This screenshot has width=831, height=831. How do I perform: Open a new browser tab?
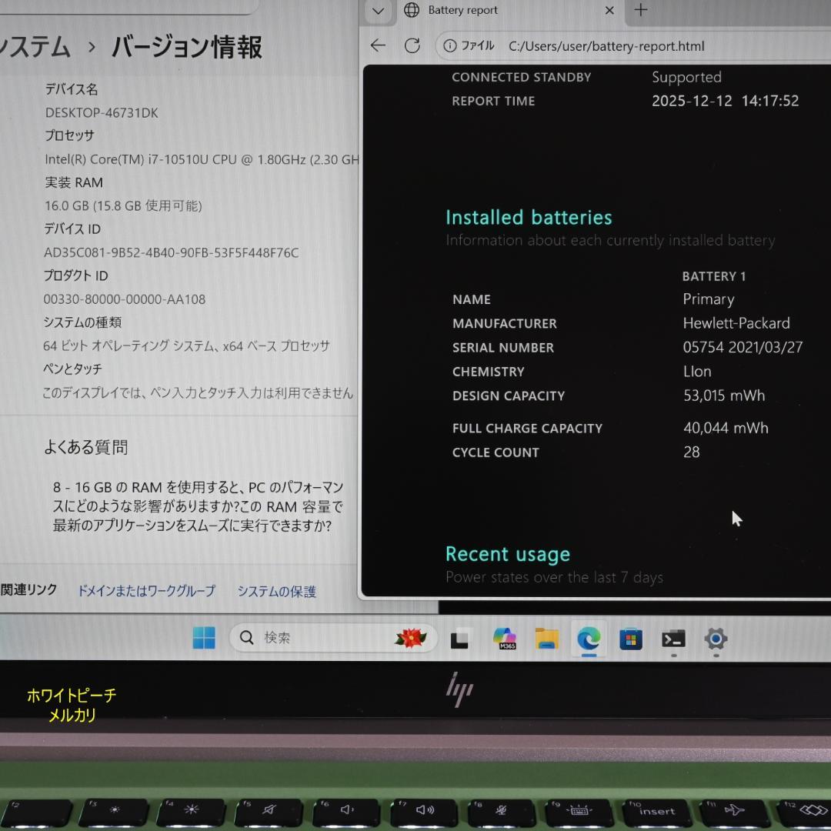tap(641, 11)
